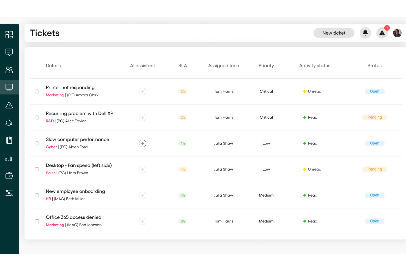Viewport: 406px width, 271px height.
Task: View Reports via the bar chart sidebar icon
Action: pos(9,158)
